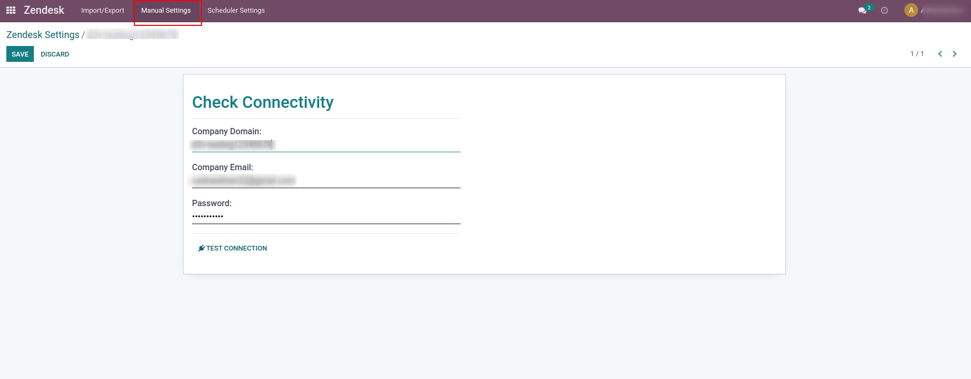The width and height of the screenshot is (971, 379).
Task: Go to next record arrow
Action: (x=955, y=54)
